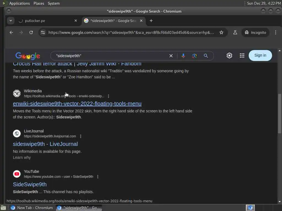Viewport: 282px width, 211px height.
Task: Select the "sideswipe9th" Google Search tab
Action: [x=114, y=21]
